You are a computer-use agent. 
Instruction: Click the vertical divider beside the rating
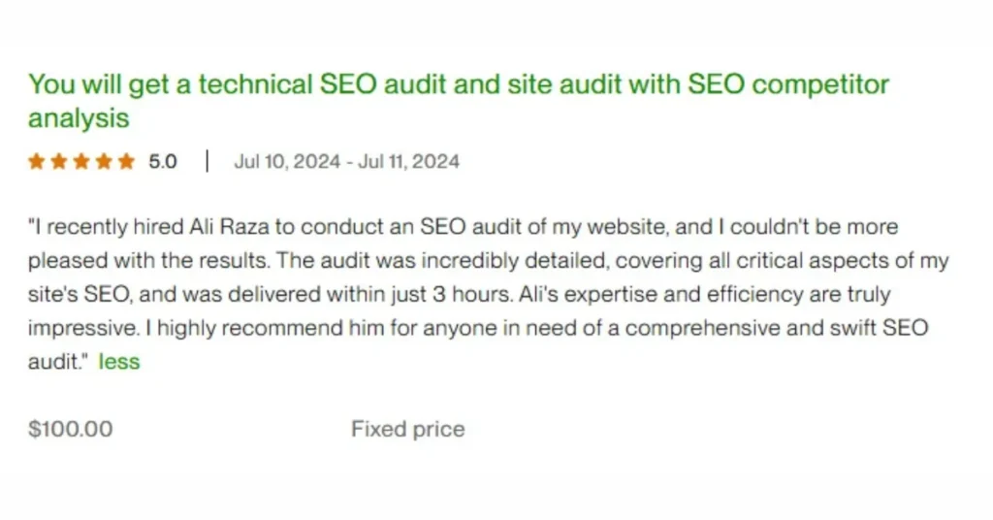click(207, 162)
